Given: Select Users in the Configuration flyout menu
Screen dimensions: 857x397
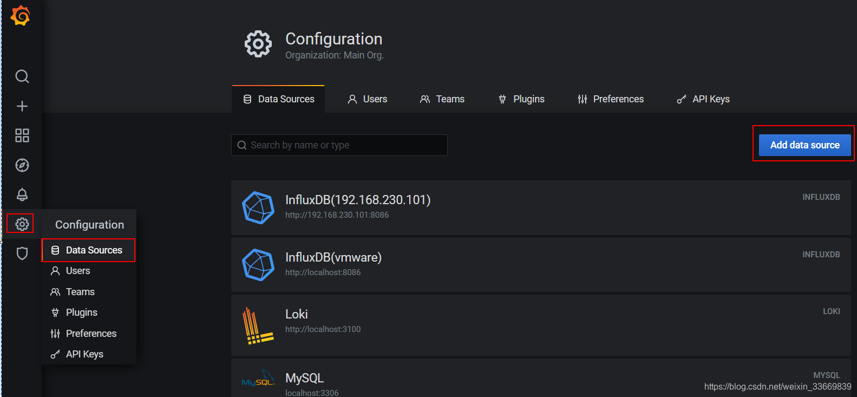Looking at the screenshot, I should 88,271.
